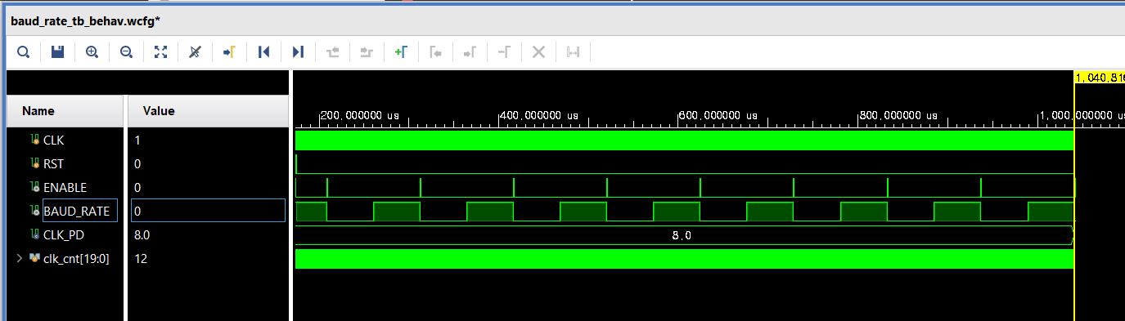Click the clk_cnt value 12
1125x321 pixels.
(x=140, y=259)
